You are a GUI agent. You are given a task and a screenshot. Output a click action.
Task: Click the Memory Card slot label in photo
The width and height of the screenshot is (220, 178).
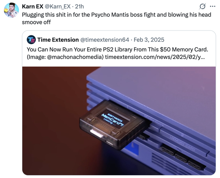click(x=183, y=143)
